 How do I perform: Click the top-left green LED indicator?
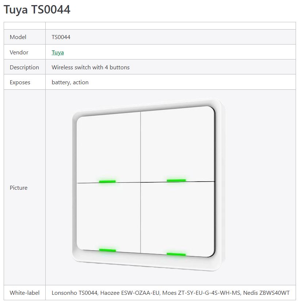tap(107, 181)
